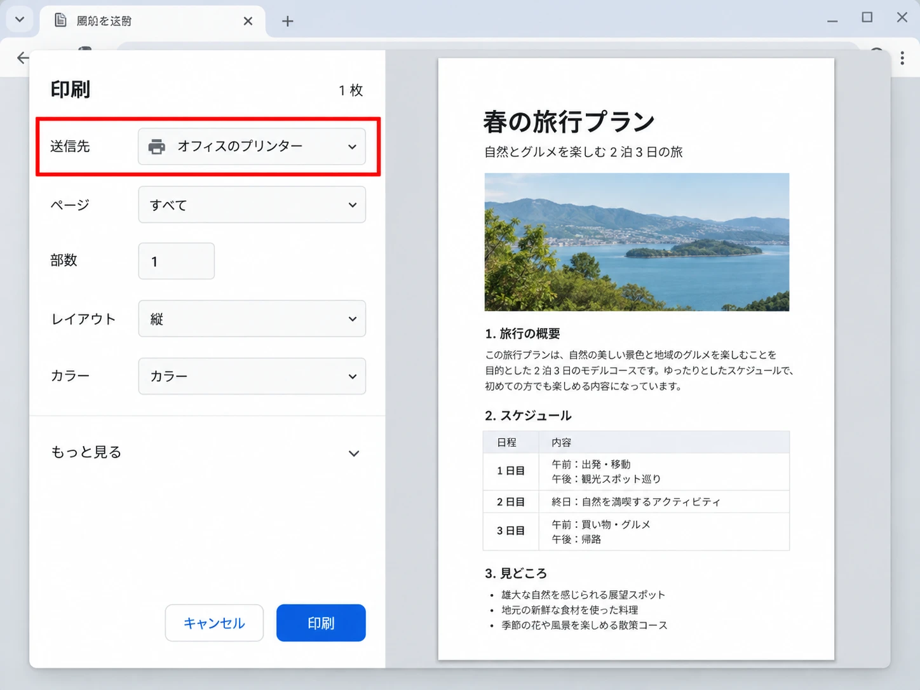The height and width of the screenshot is (690, 920).
Task: Click the "ページ" label
Action: [70, 205]
